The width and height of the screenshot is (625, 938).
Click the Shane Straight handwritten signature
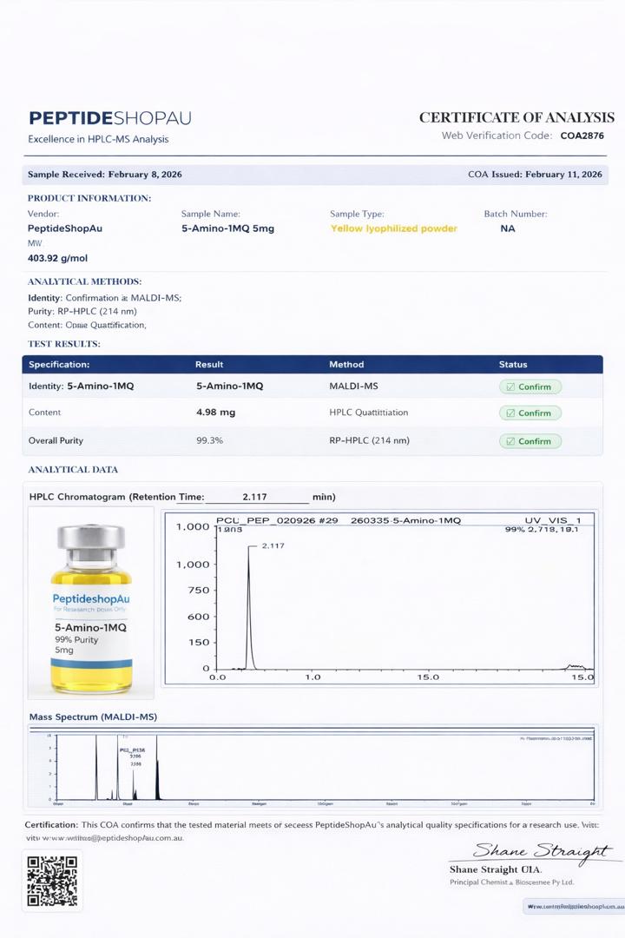pyautogui.click(x=541, y=851)
